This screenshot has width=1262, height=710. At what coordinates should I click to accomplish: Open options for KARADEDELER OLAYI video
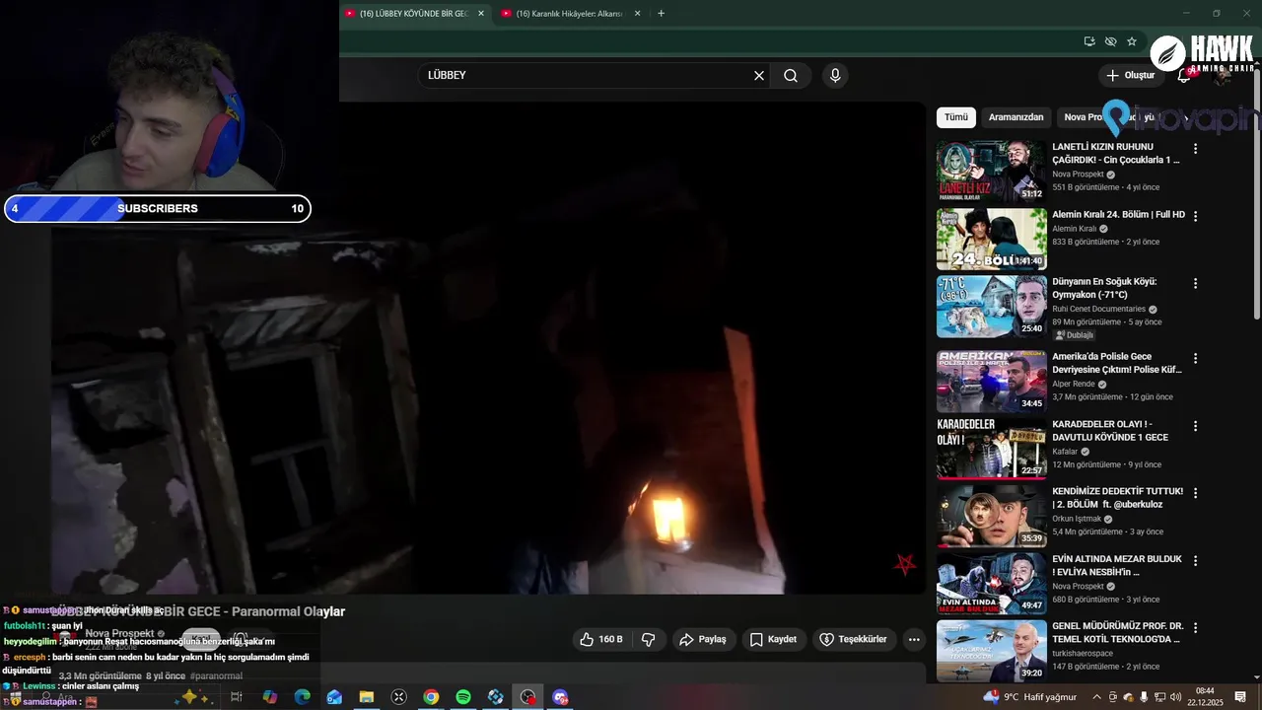[1195, 426]
